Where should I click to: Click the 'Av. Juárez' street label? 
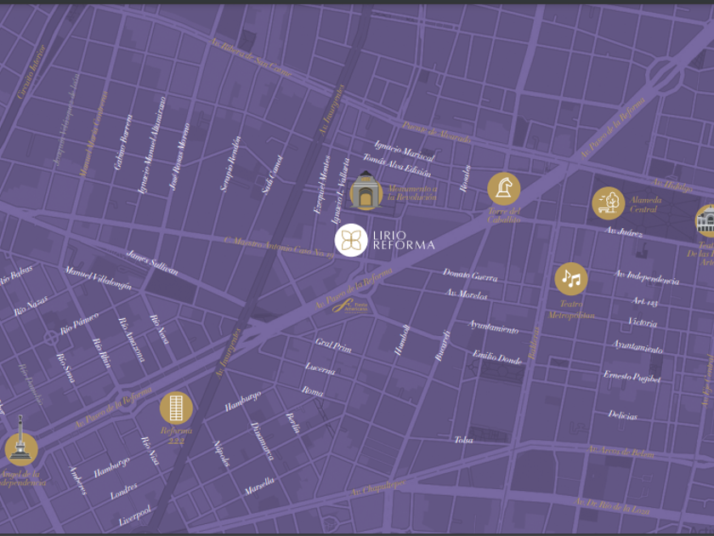(623, 232)
